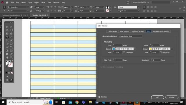Viewport: 186px width, 105px height.
Task: Click the Skip Last rows field
Action: pos(156,60)
